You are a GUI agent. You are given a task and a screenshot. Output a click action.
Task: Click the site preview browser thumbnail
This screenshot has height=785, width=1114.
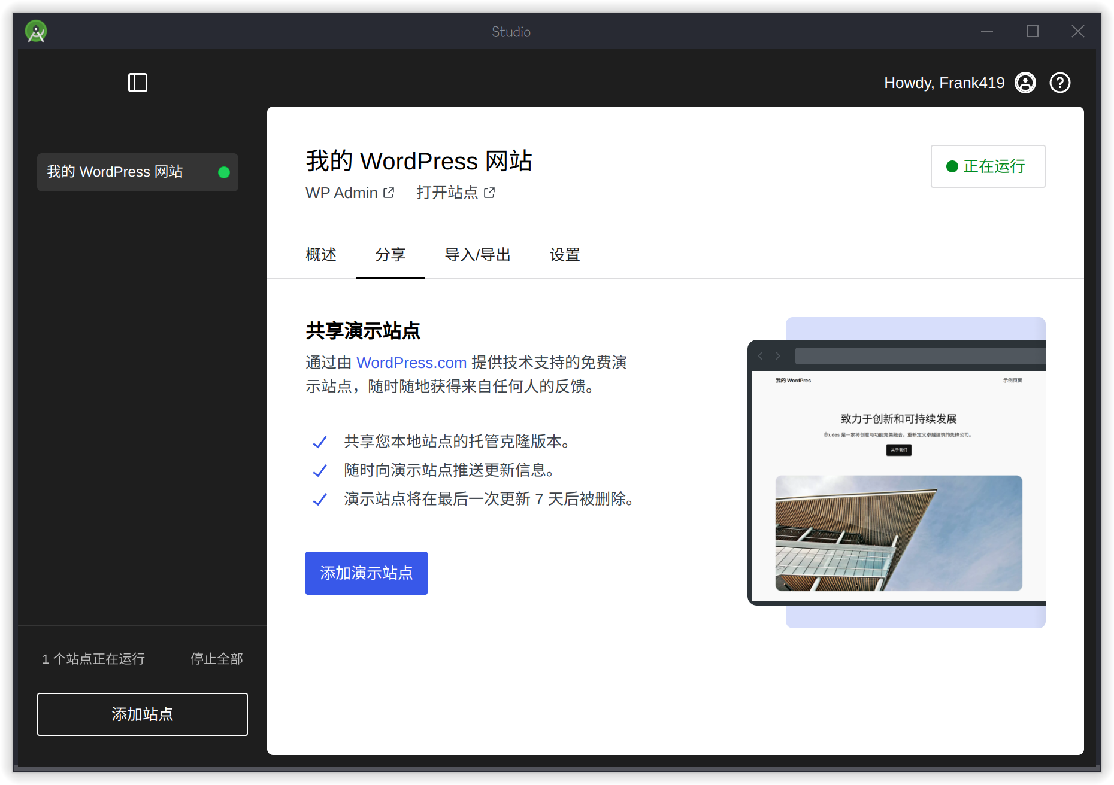898,473
